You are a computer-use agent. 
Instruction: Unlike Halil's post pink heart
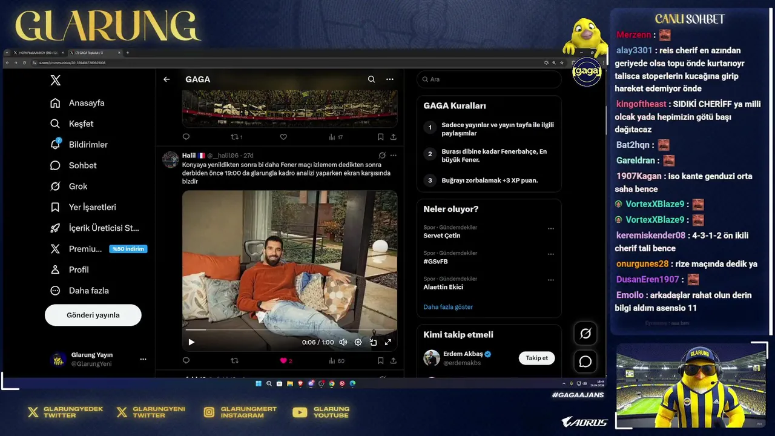pos(283,360)
